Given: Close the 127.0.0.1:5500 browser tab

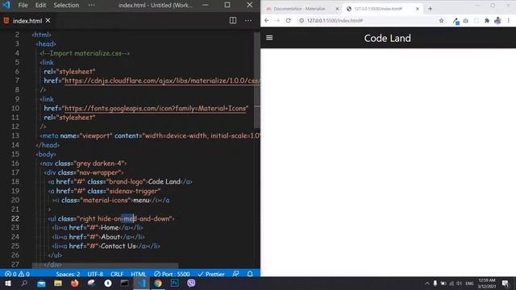Looking at the screenshot, I should [x=418, y=9].
